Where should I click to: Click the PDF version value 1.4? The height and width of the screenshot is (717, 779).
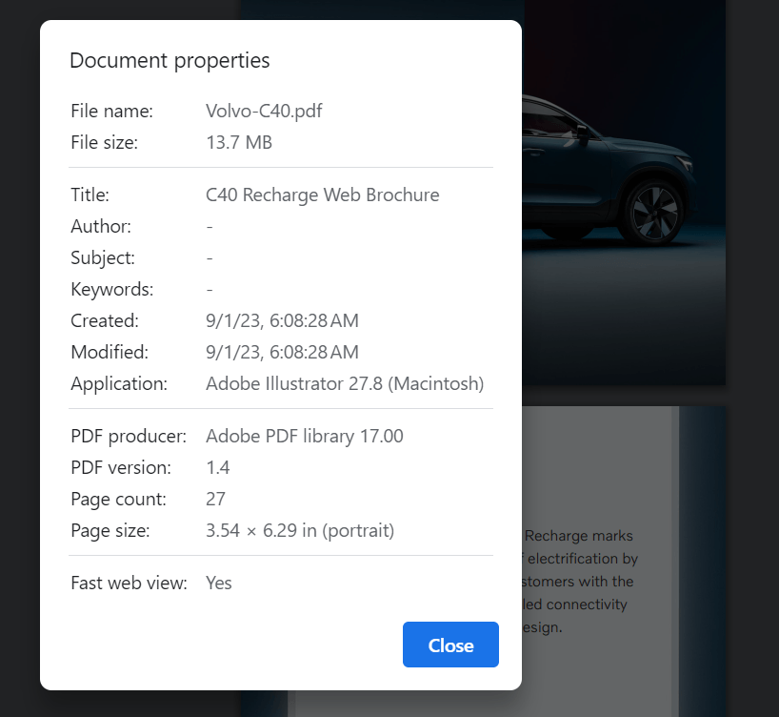(x=217, y=467)
